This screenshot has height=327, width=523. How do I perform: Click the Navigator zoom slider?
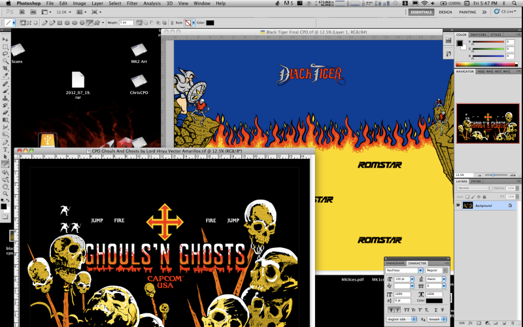493,175
